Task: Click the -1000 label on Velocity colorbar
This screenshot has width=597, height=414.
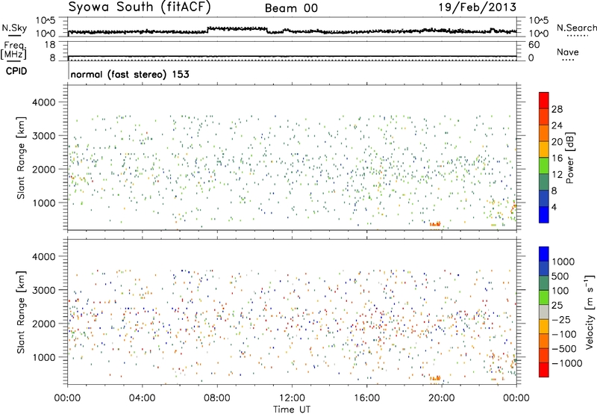Action: click(x=567, y=363)
